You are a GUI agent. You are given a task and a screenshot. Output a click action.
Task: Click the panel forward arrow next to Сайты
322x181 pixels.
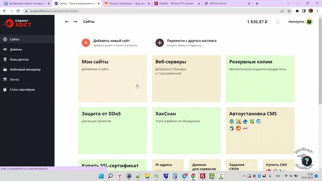click(75, 21)
